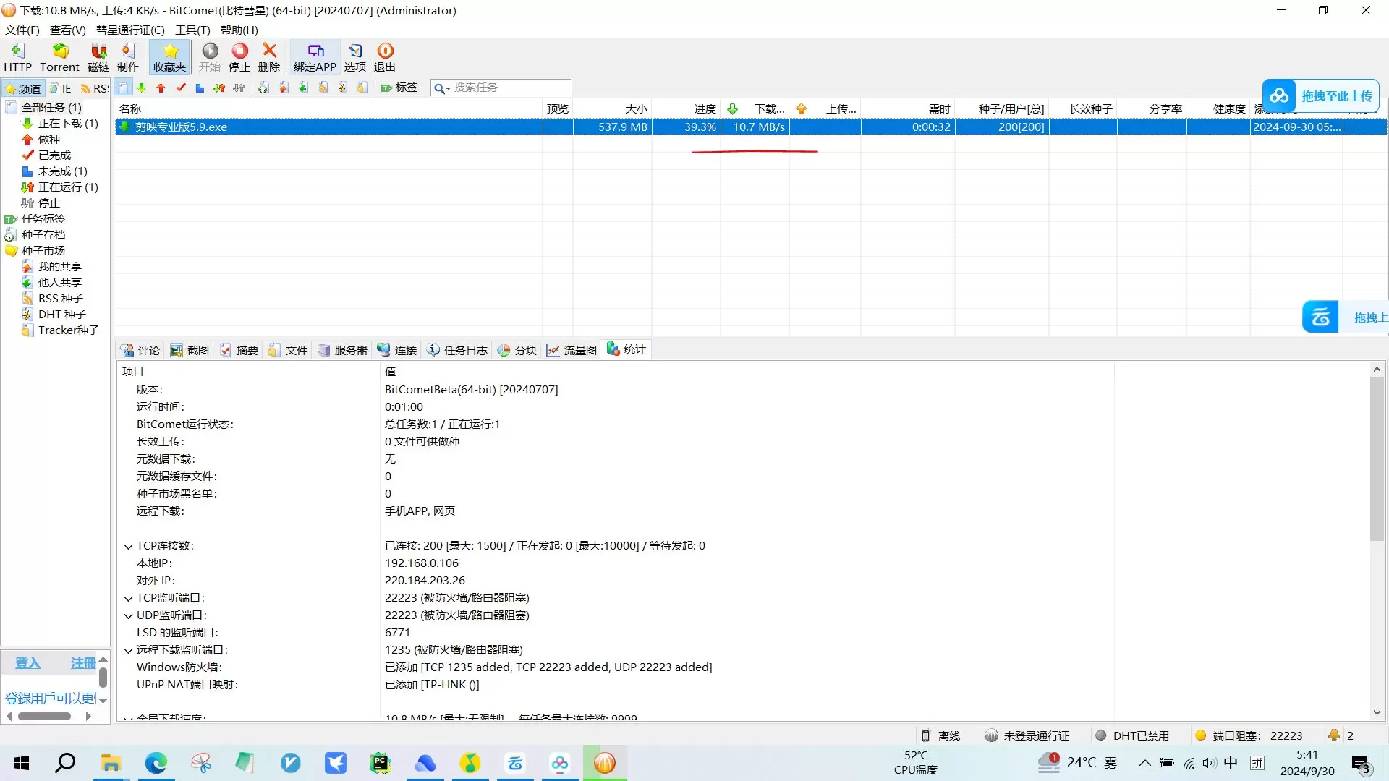This screenshot has height=781, width=1389.
Task: Select 未完成 (1) in sidebar
Action: [x=63, y=171]
